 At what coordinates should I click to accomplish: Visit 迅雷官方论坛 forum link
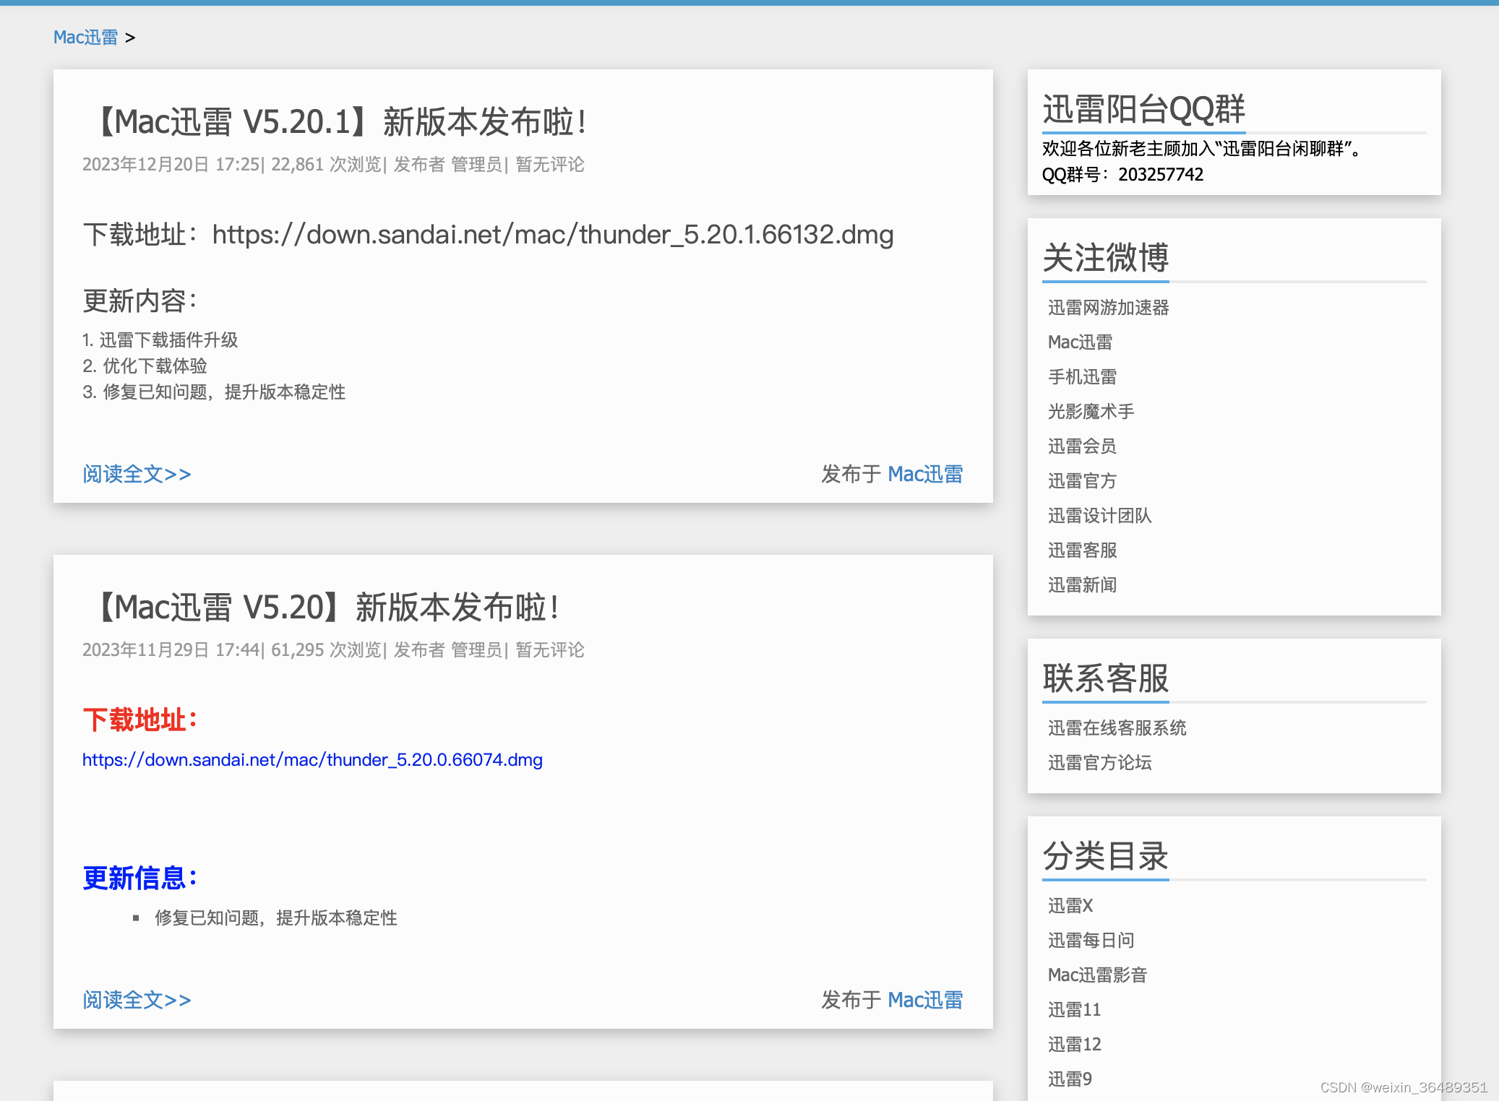[x=1099, y=763]
